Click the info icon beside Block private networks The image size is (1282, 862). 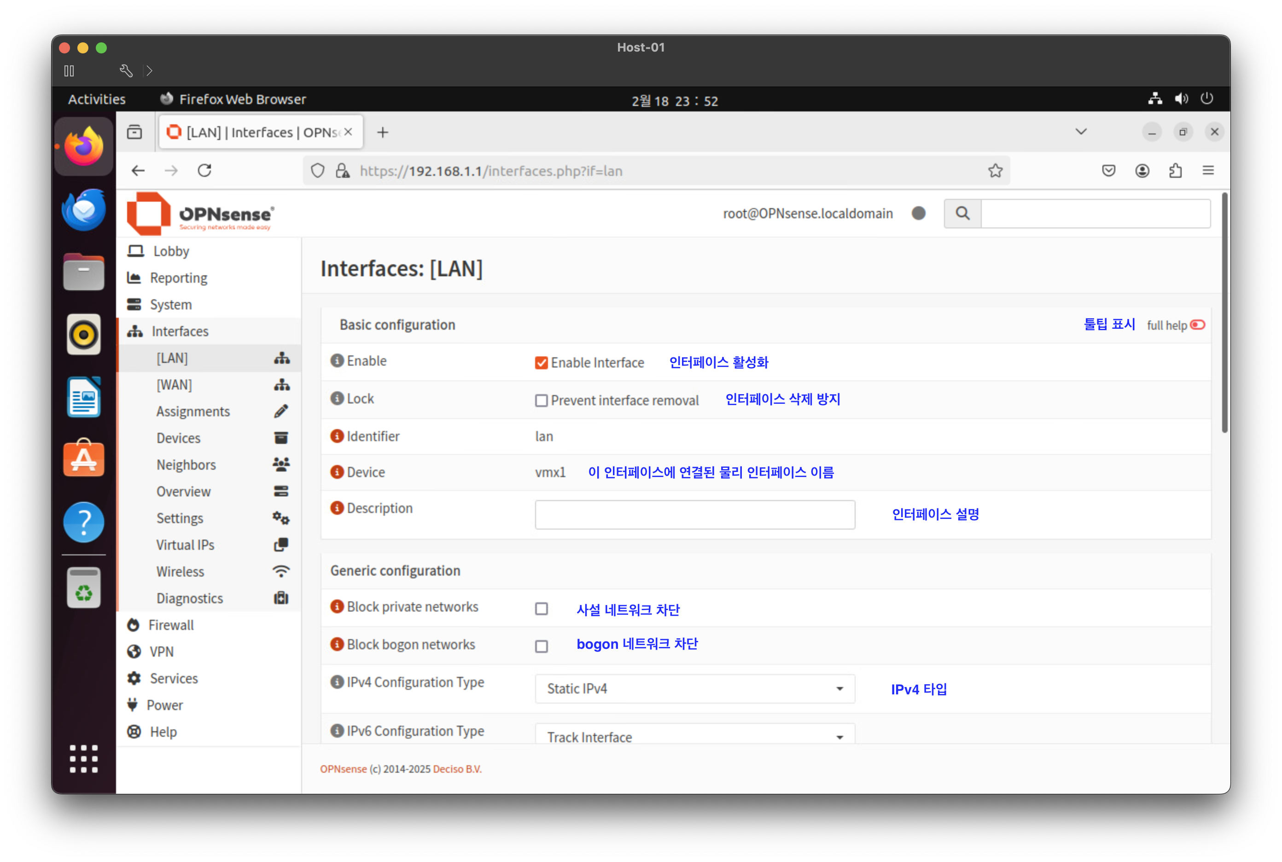tap(337, 606)
